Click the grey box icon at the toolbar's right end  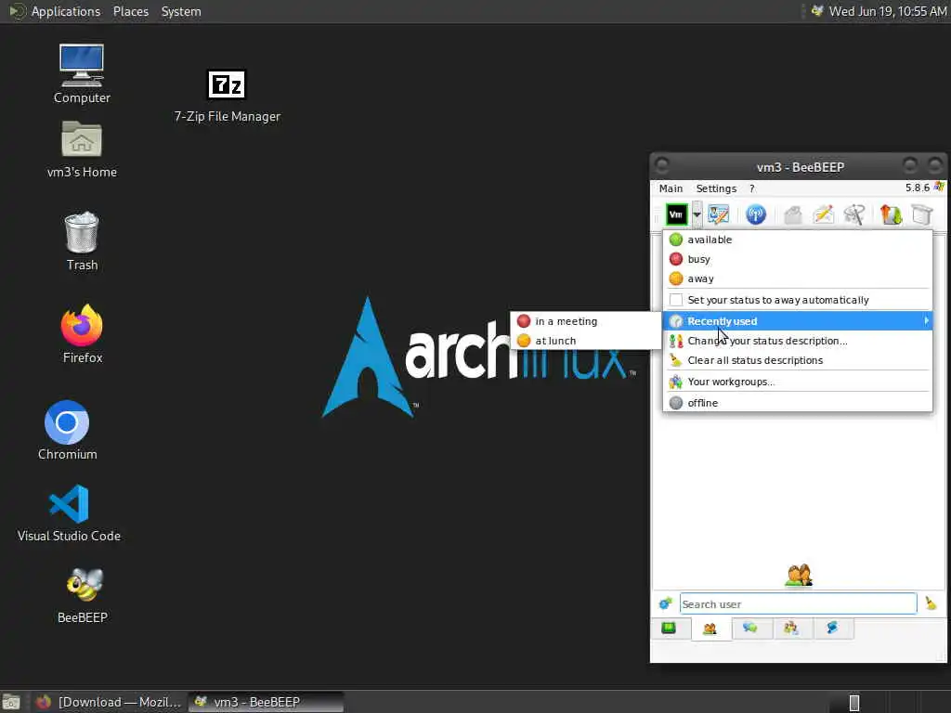point(922,214)
